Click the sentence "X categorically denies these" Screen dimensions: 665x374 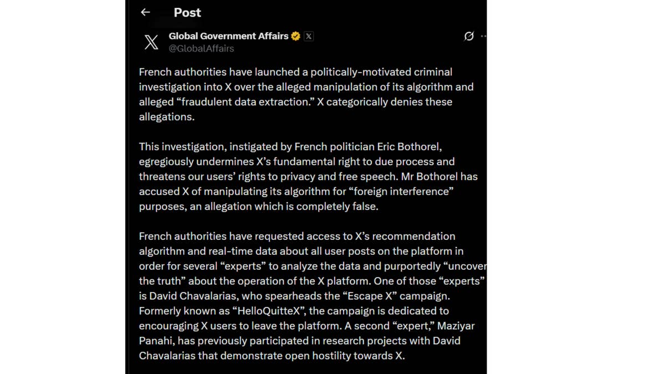click(x=385, y=102)
